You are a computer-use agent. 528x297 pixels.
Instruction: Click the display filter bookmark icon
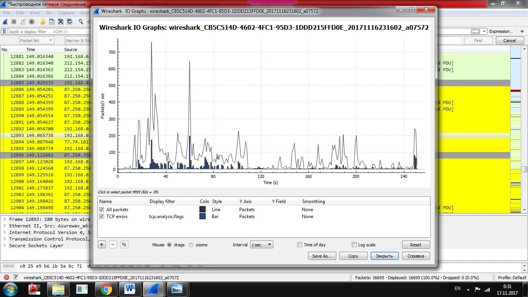5,32
